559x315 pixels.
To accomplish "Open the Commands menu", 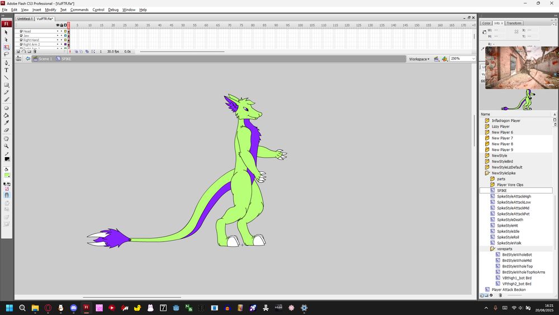I will (x=79, y=10).
